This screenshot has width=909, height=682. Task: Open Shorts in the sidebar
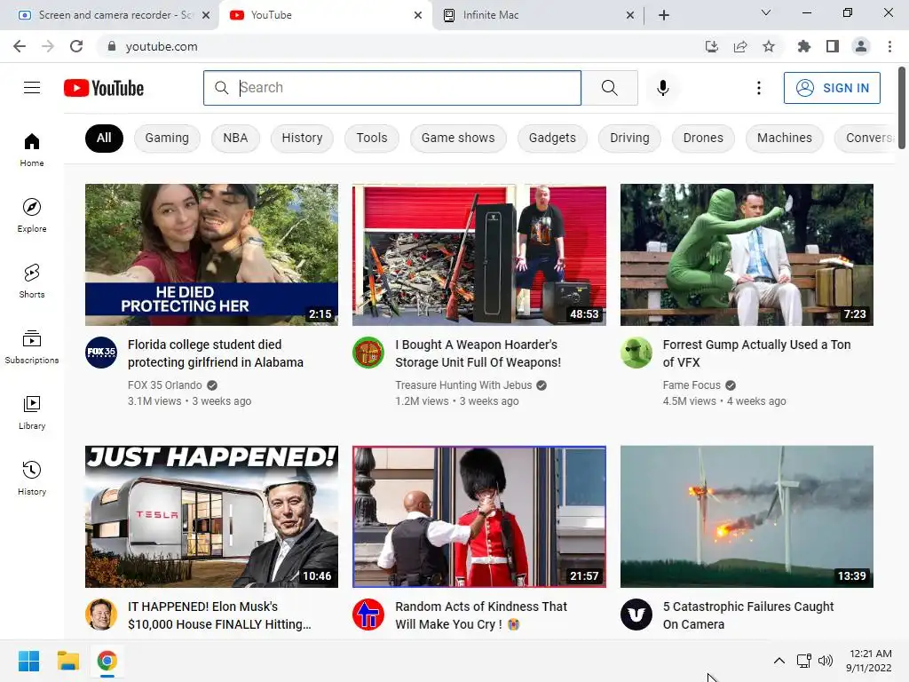point(32,281)
